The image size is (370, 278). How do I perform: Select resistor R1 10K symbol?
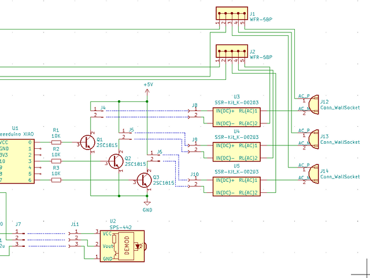pyautogui.click(x=56, y=142)
